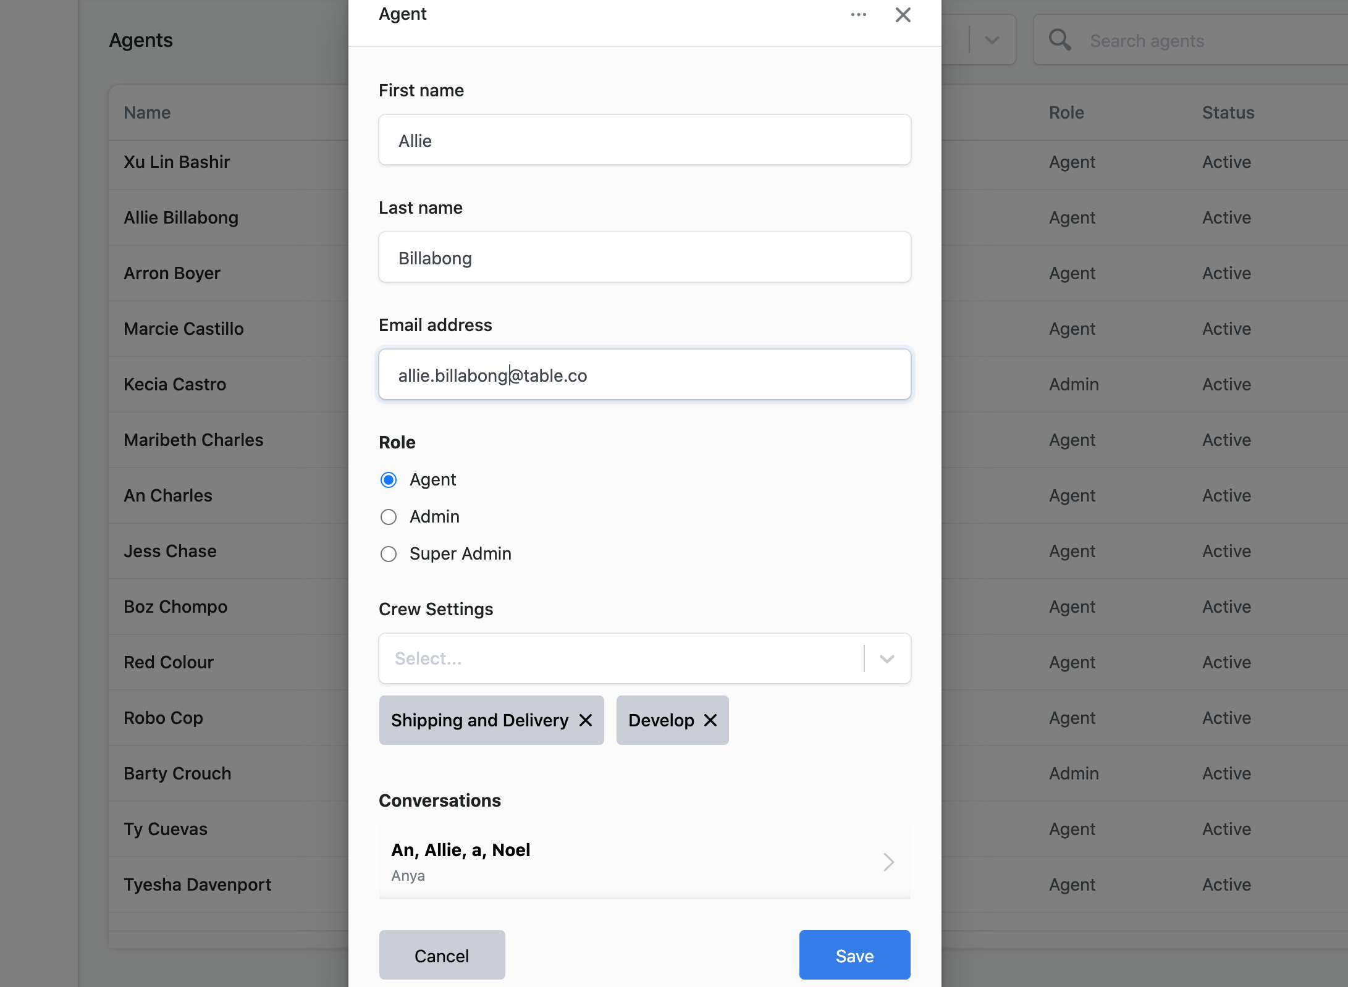Click the Name column header

(147, 112)
